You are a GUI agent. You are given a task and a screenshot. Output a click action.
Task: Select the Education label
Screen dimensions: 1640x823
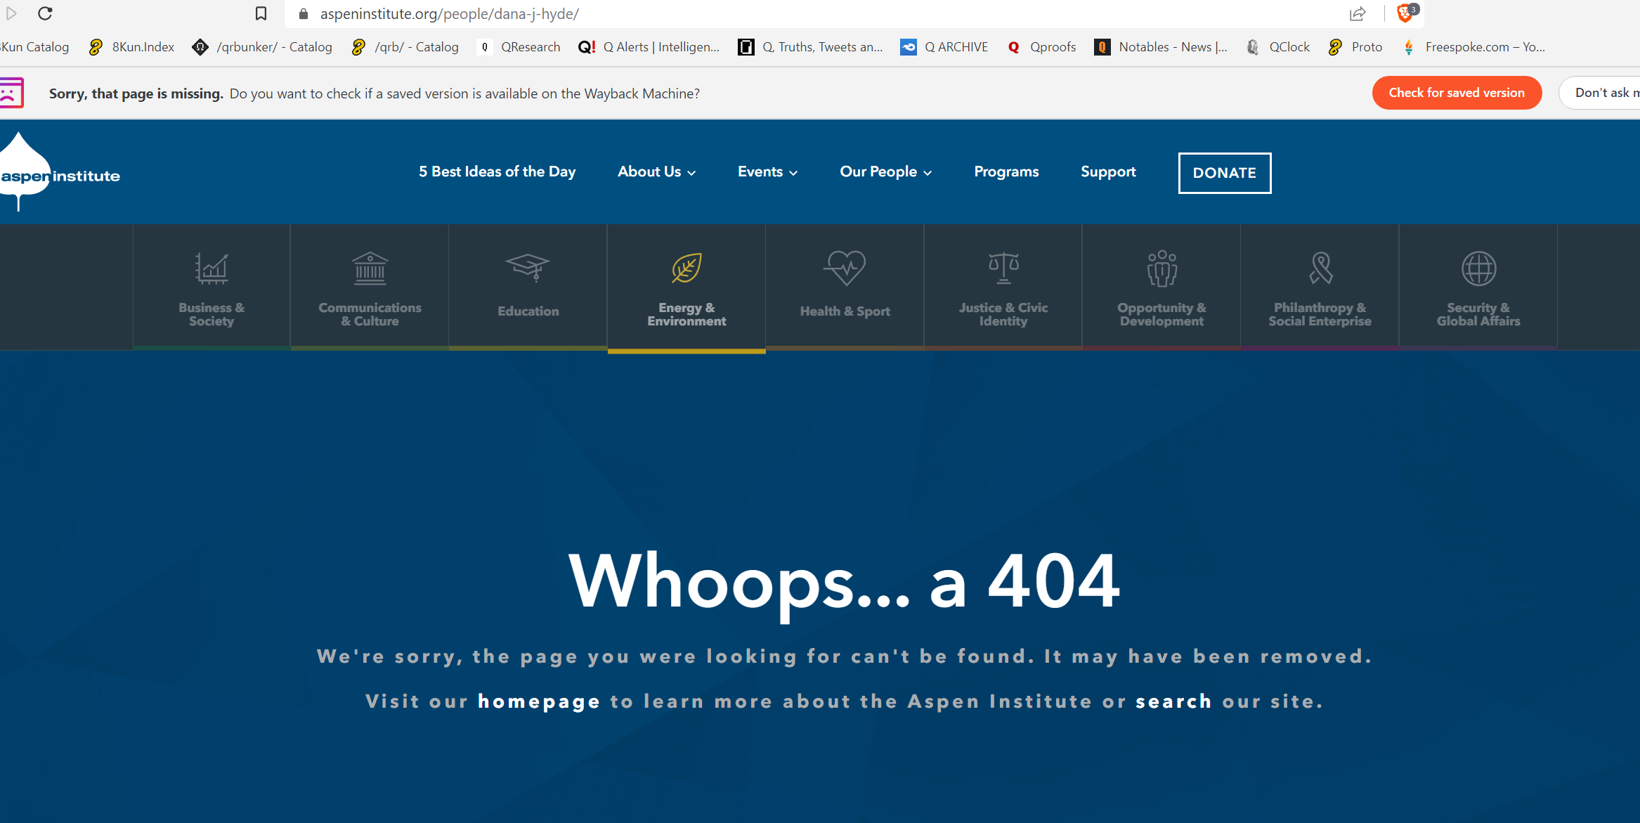[528, 311]
